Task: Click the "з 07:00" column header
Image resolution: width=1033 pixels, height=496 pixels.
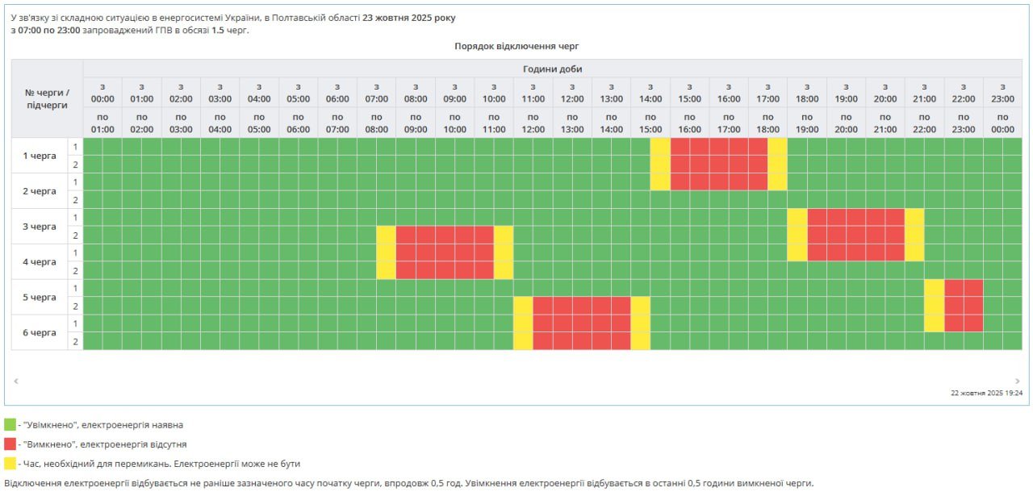Action: tap(376, 93)
